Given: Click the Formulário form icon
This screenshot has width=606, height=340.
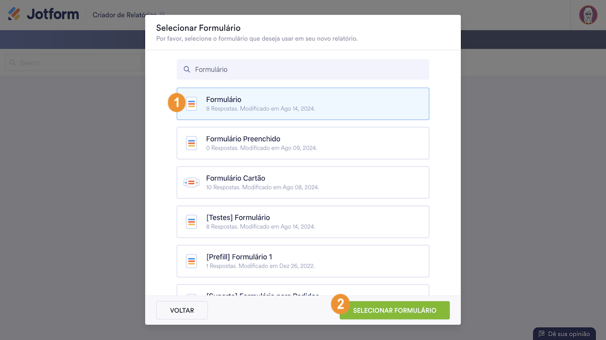Looking at the screenshot, I should [191, 104].
